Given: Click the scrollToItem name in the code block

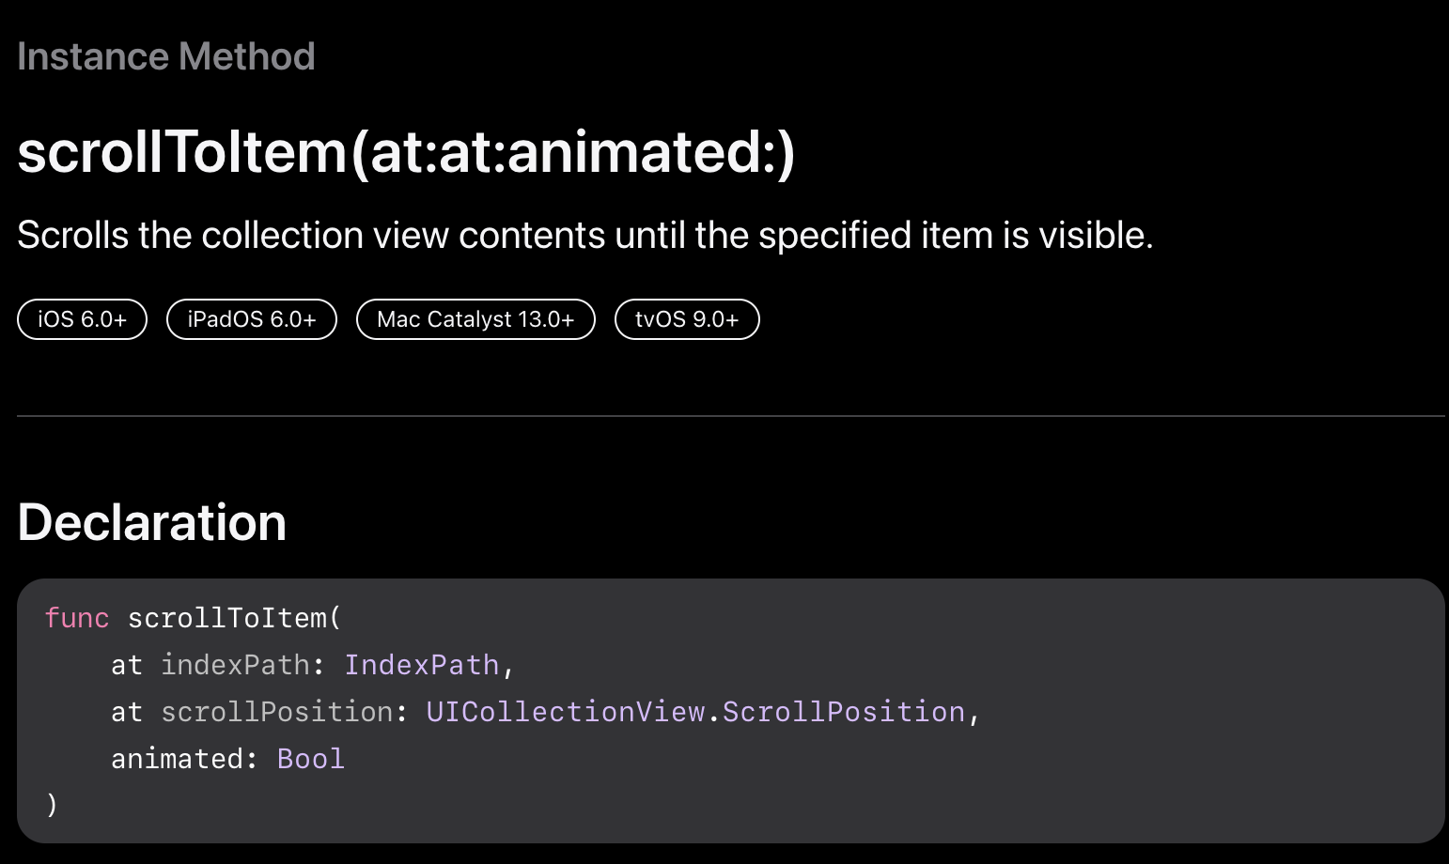Looking at the screenshot, I should (227, 618).
